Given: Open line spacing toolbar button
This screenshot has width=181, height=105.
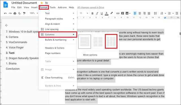Looking at the screenshot, I should pos(155,13).
